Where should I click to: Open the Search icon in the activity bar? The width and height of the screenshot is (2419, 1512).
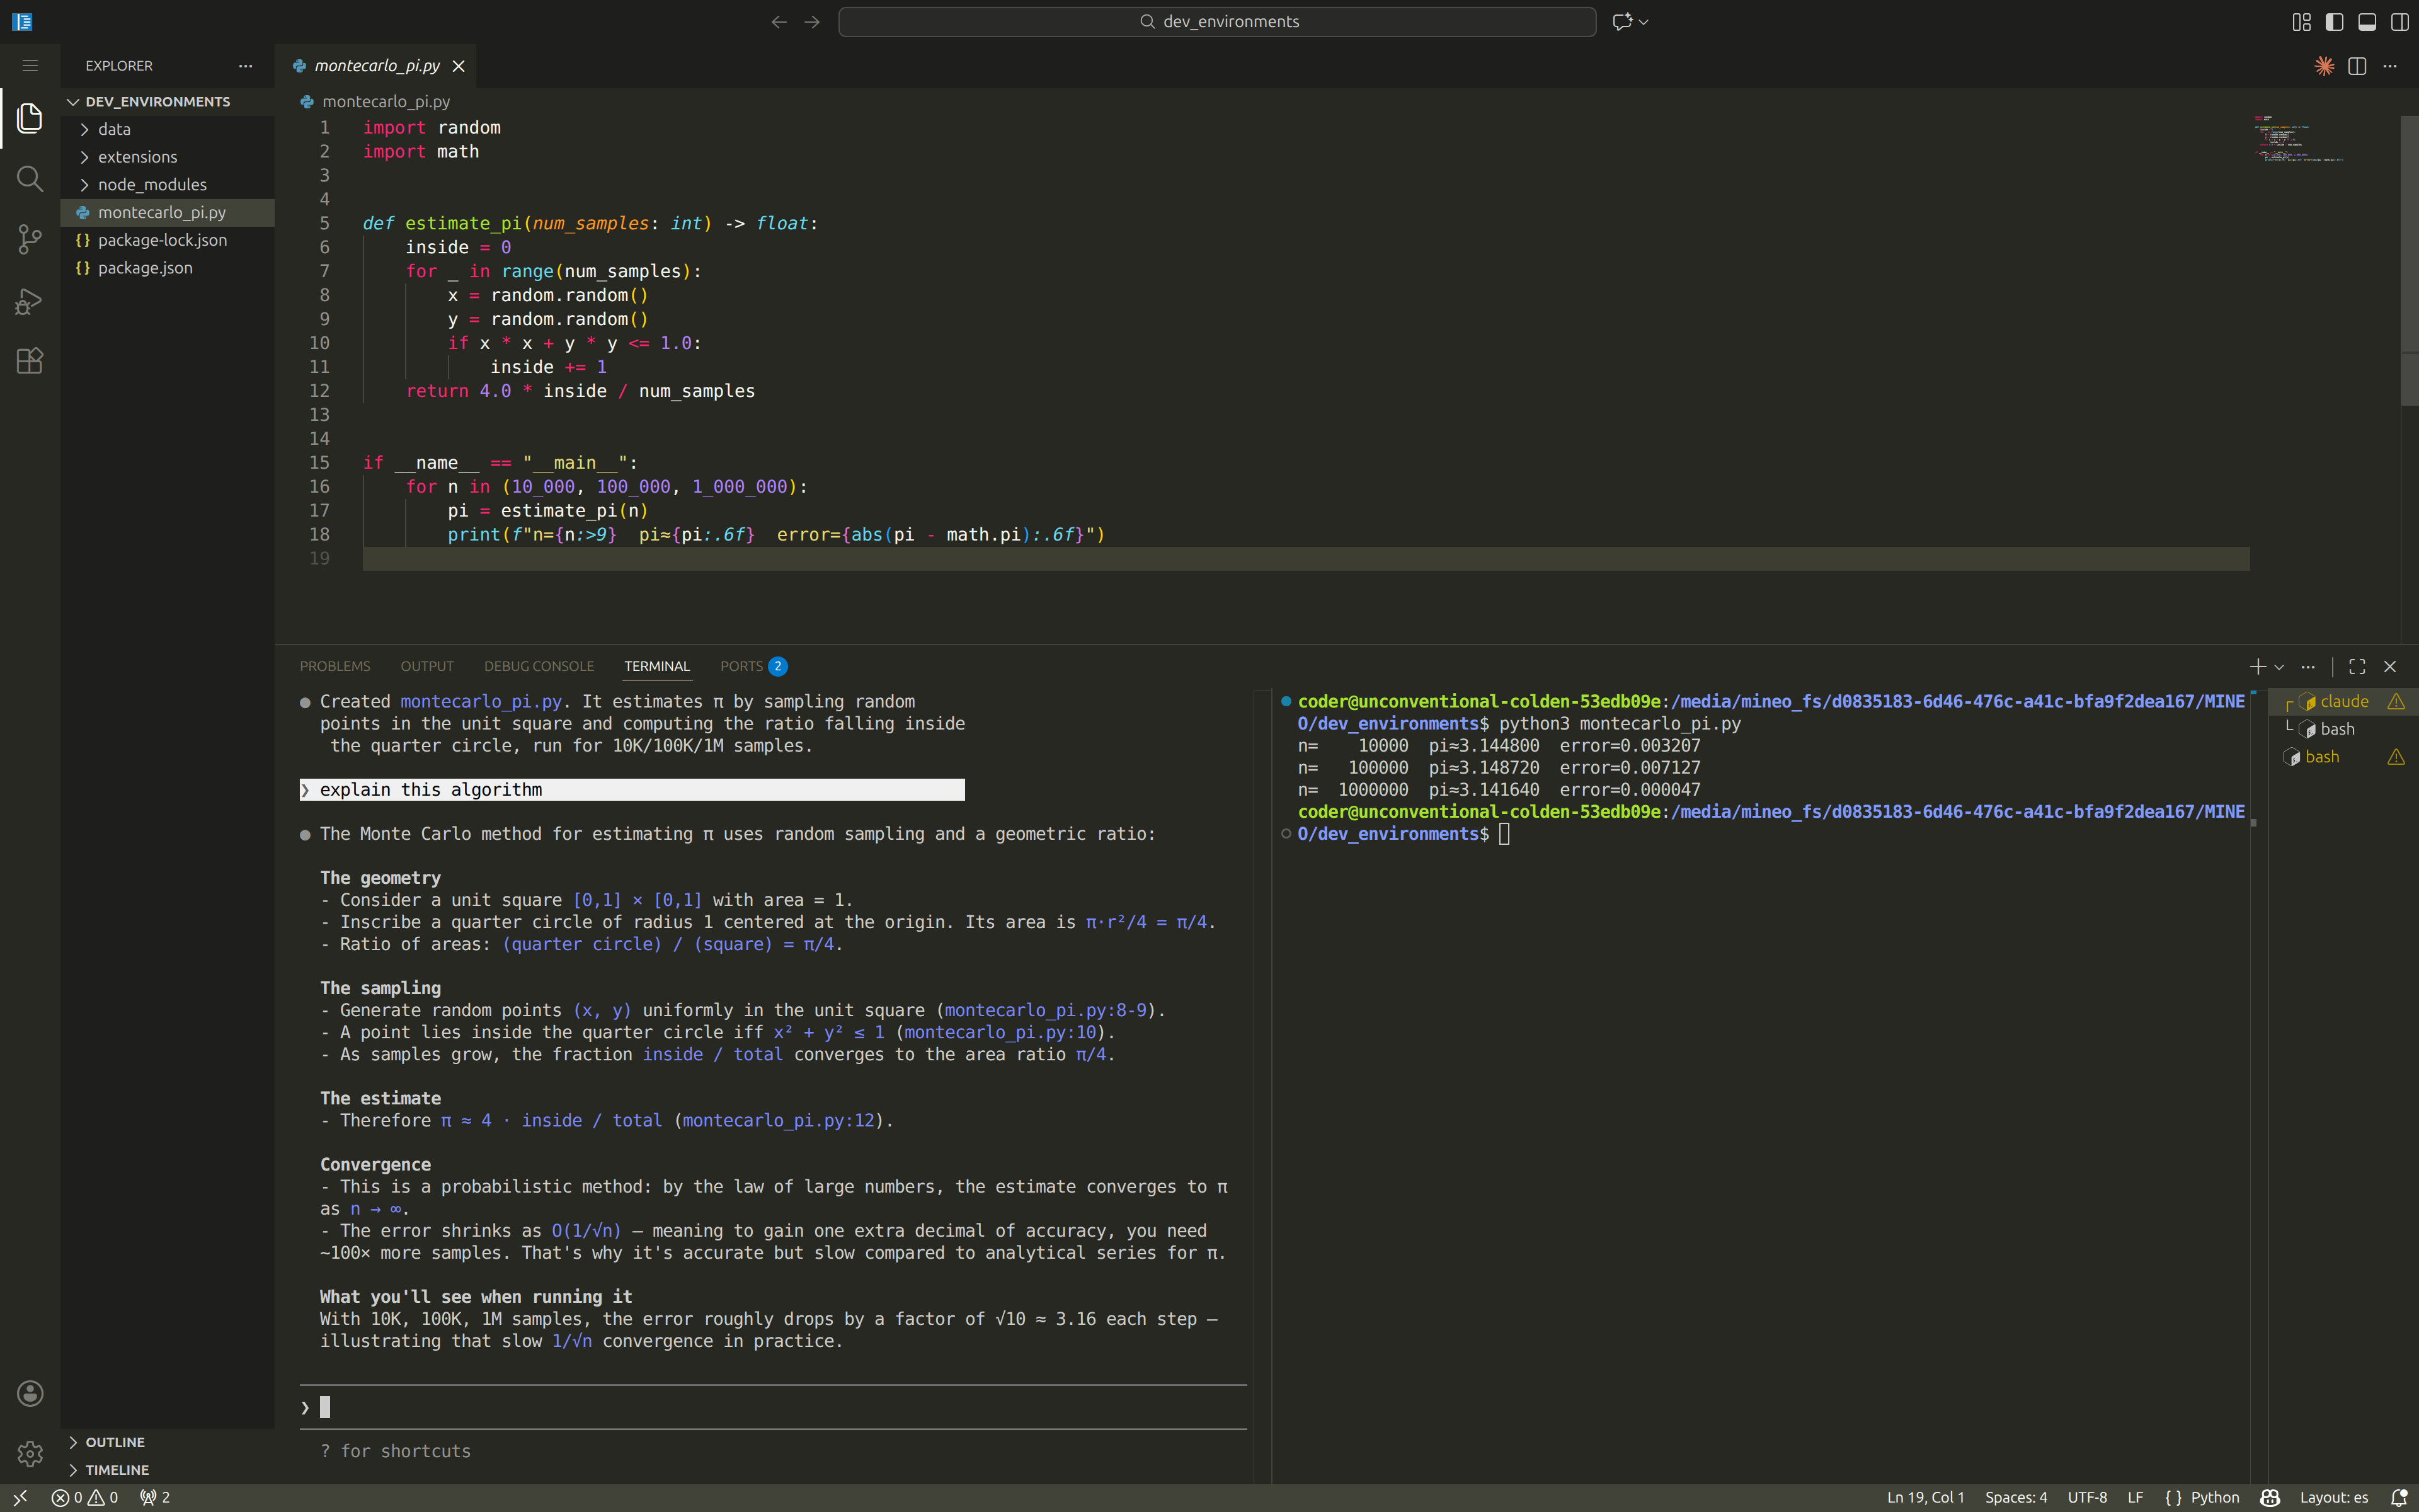(x=29, y=178)
